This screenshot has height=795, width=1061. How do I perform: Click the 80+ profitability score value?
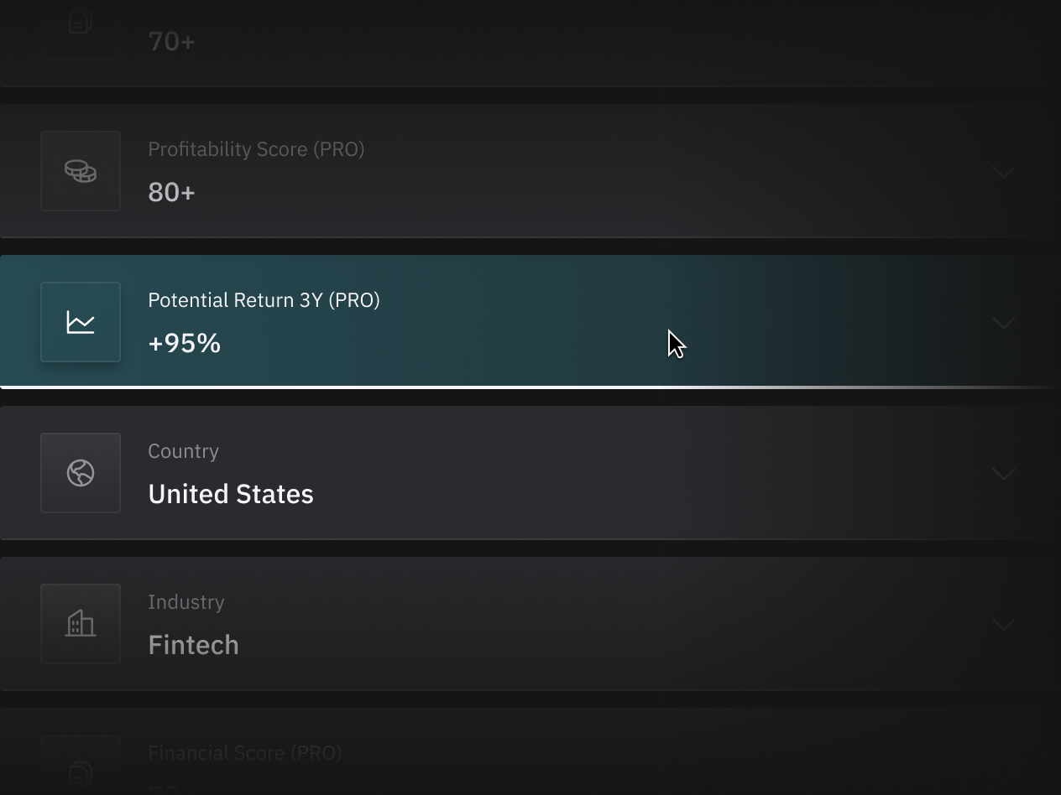[x=171, y=192]
